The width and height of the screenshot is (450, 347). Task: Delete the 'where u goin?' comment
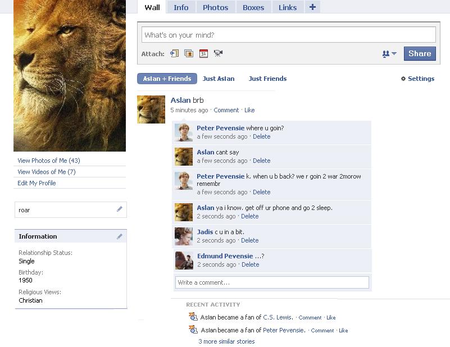click(x=261, y=136)
